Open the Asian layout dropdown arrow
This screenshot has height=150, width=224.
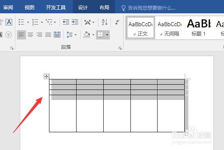click(x=94, y=22)
